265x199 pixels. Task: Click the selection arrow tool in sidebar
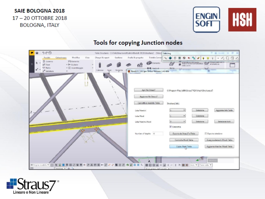tap(37, 63)
